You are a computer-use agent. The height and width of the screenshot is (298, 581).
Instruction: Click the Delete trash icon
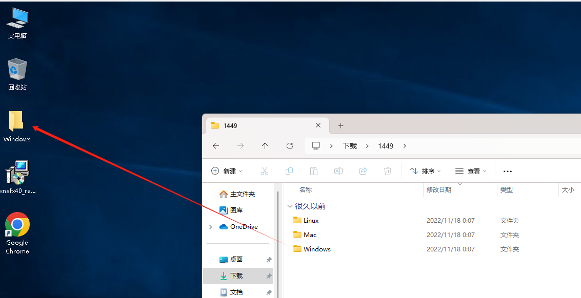pos(388,171)
